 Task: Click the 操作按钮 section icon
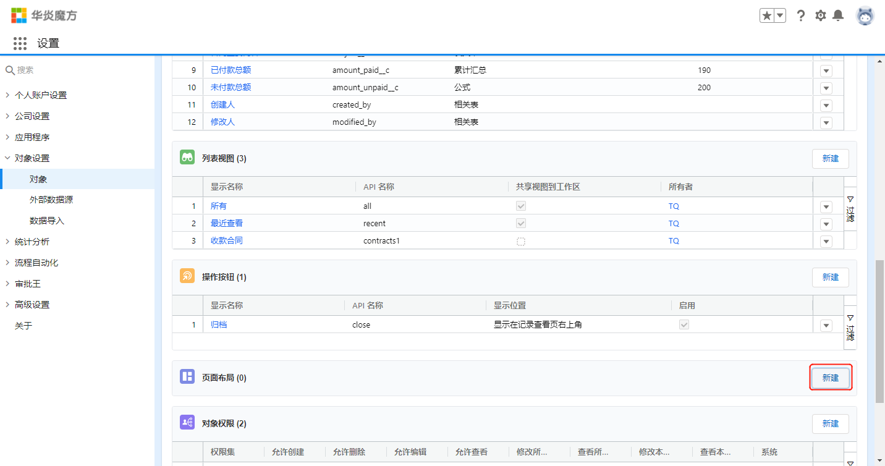187,276
